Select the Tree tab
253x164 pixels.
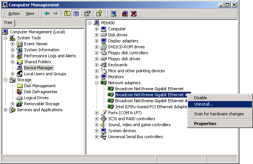click(x=8, y=23)
